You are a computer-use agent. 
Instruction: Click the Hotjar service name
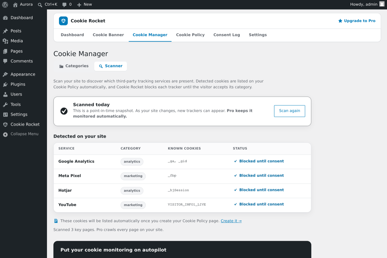(x=65, y=191)
